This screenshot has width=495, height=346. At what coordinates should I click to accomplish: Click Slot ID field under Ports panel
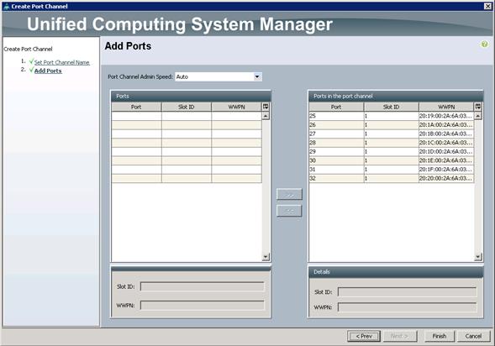[x=202, y=286]
